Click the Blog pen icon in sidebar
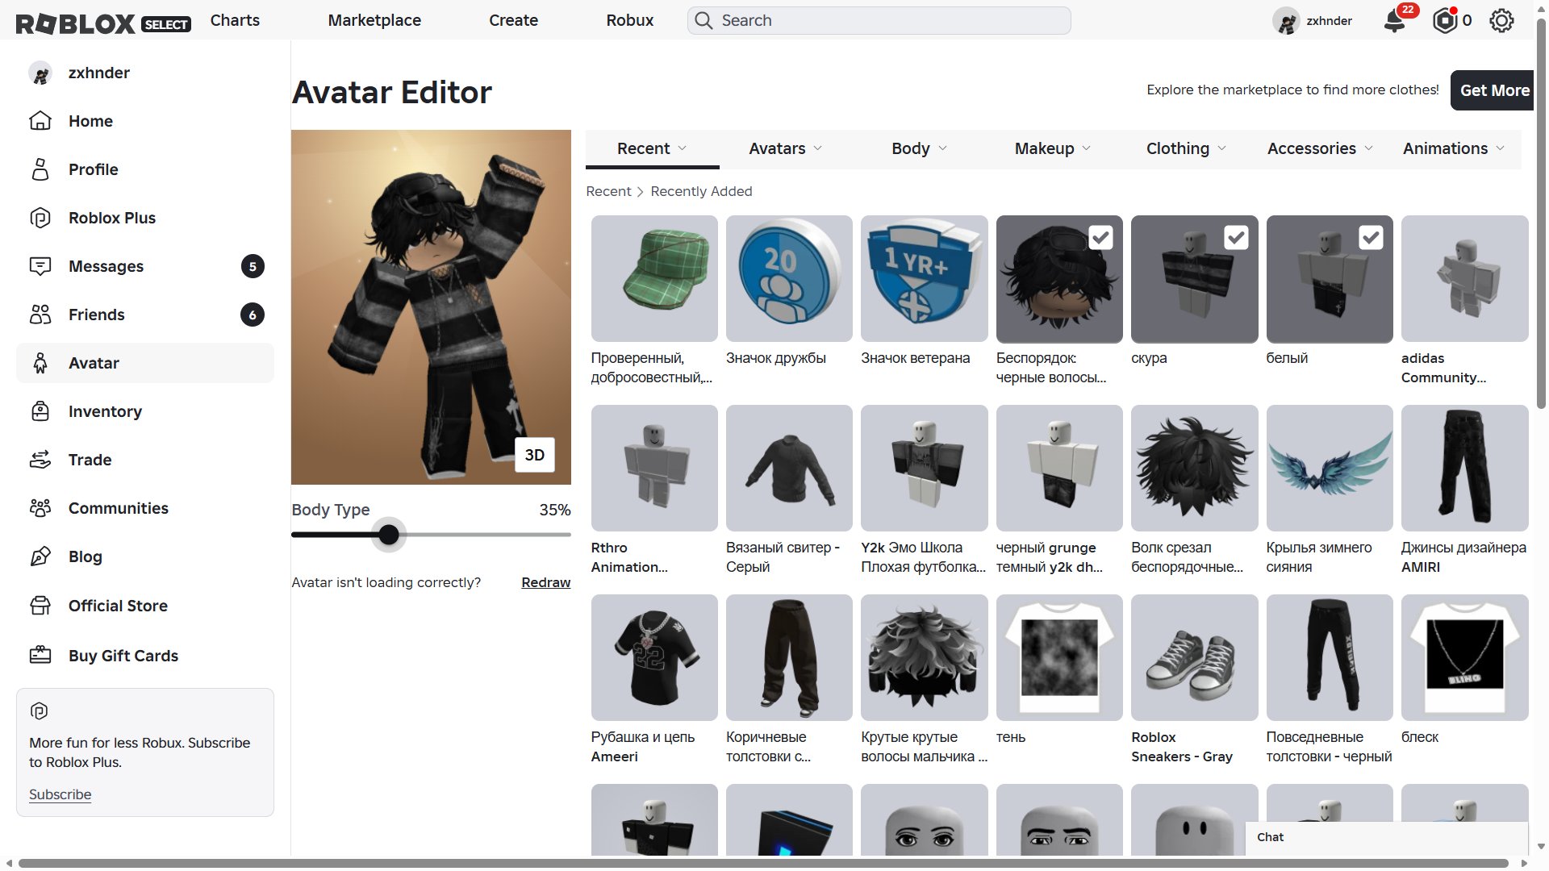This screenshot has height=871, width=1549. click(40, 556)
